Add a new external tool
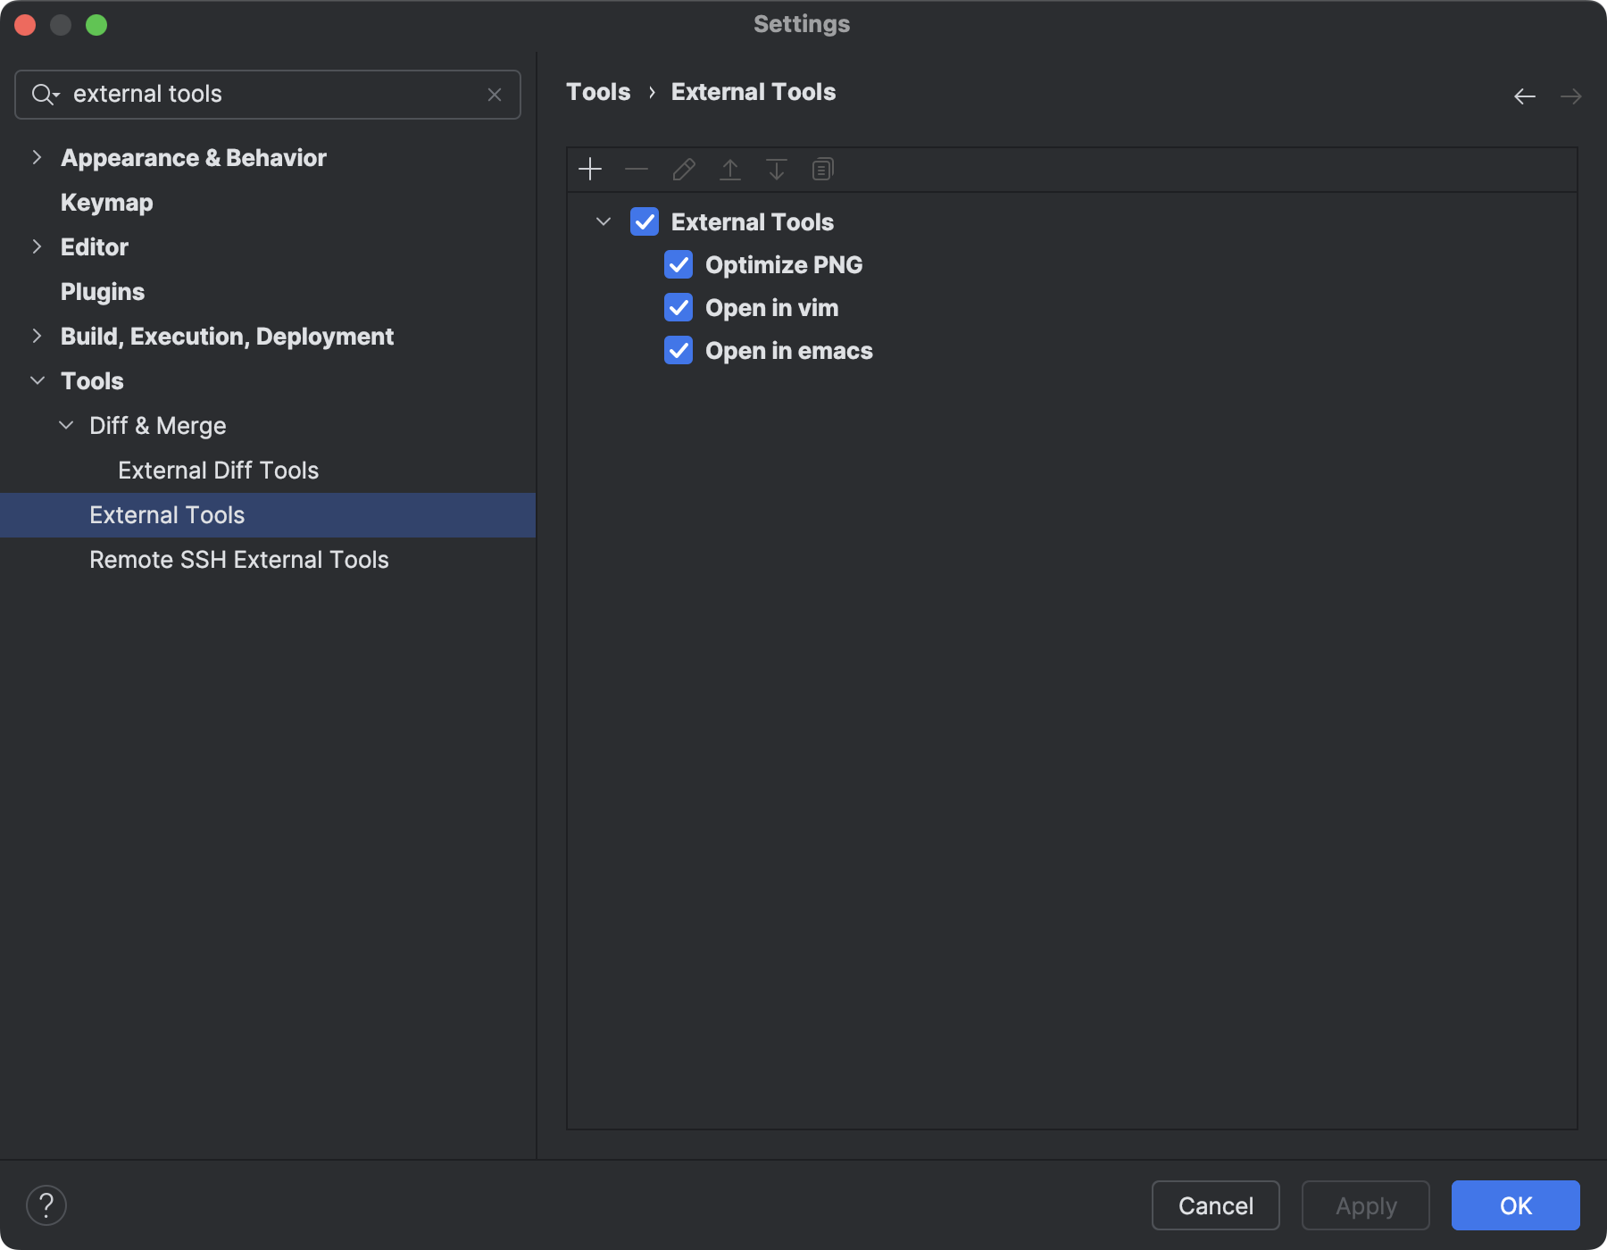 coord(590,169)
